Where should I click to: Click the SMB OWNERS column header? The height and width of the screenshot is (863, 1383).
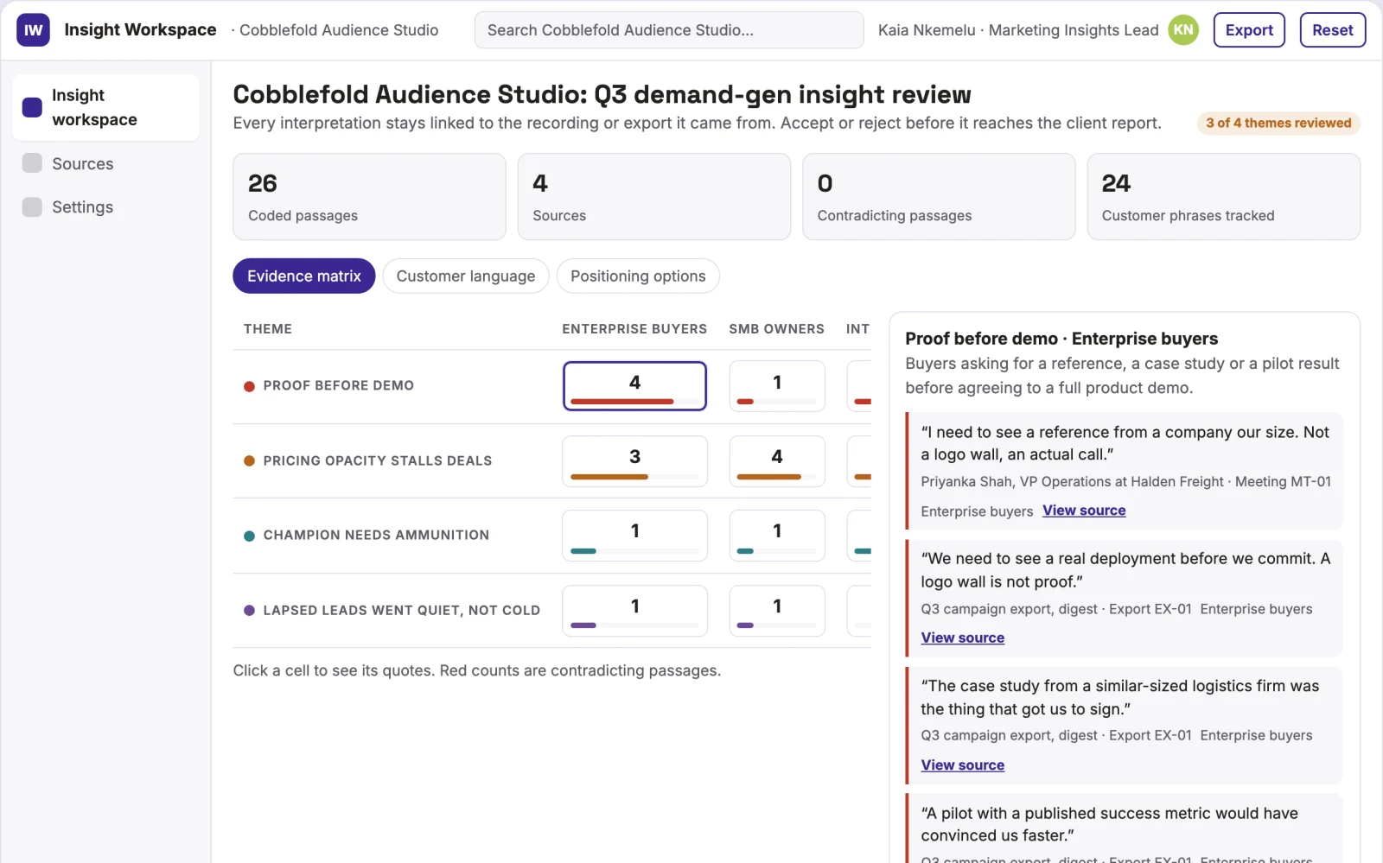[776, 329]
